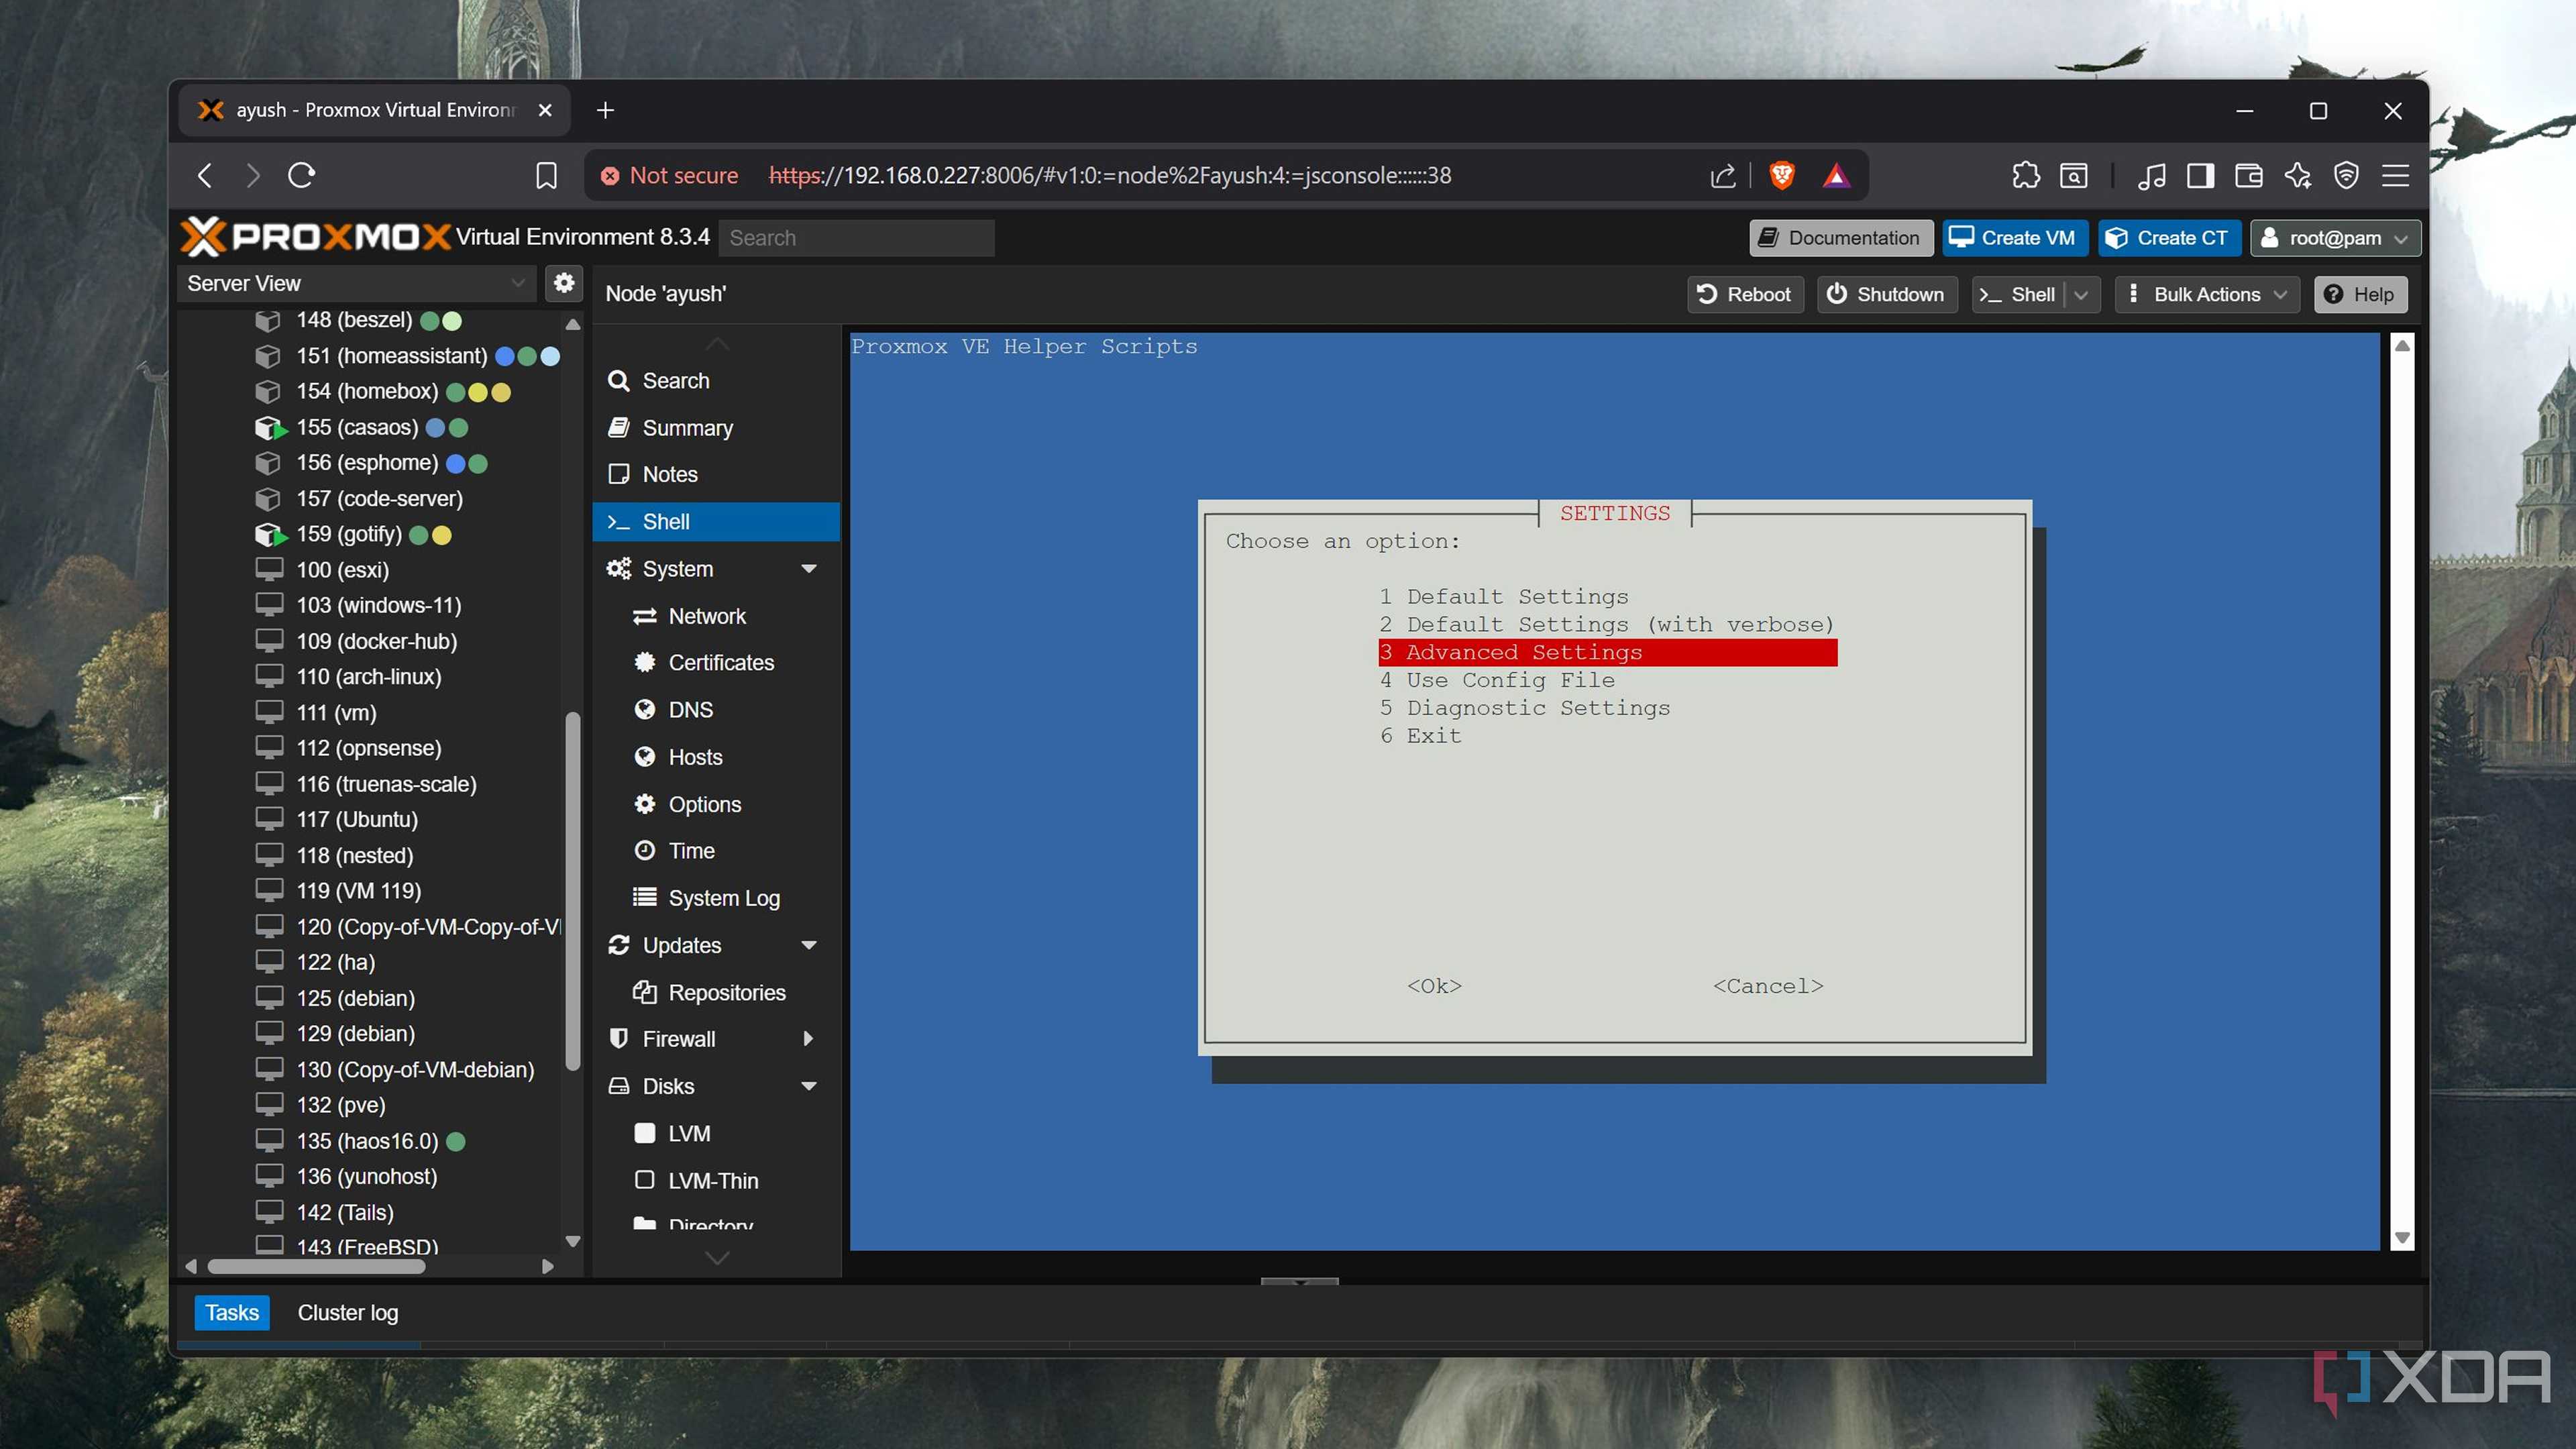Open the Brave Wallet icon
This screenshot has width=2576, height=1449.
pos(2249,176)
